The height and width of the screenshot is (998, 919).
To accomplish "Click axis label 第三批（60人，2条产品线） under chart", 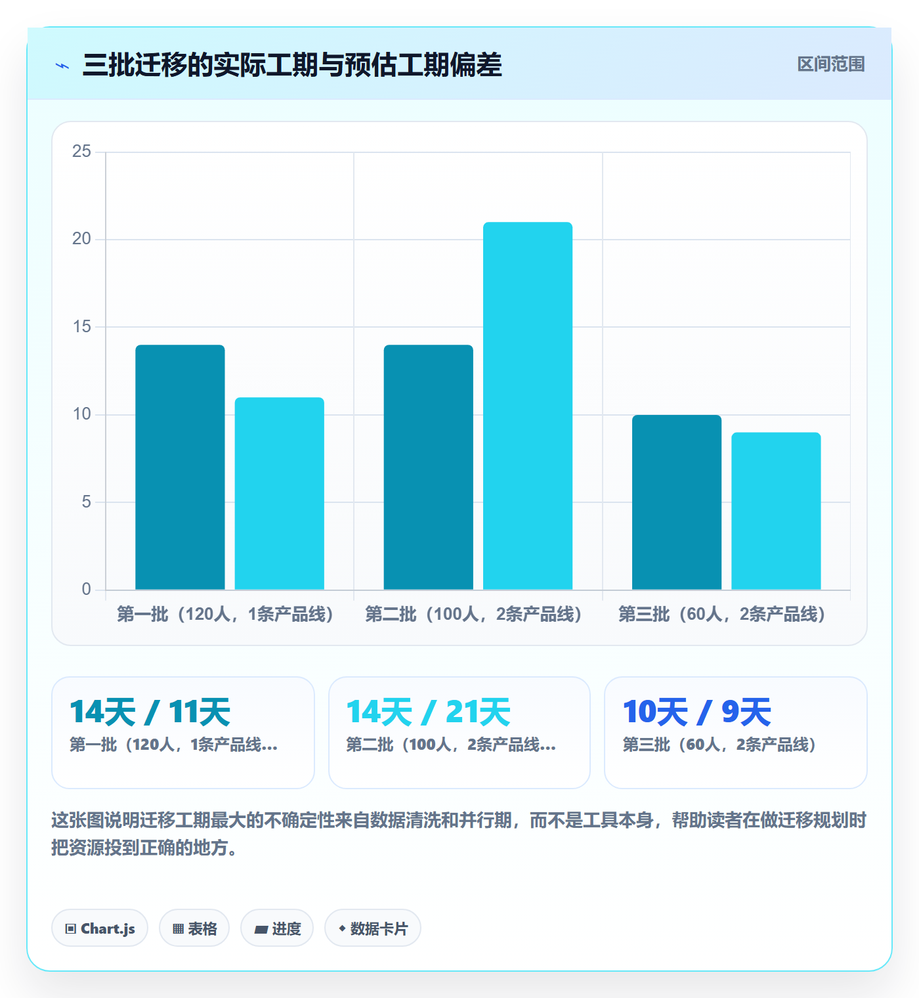I will coord(721,615).
